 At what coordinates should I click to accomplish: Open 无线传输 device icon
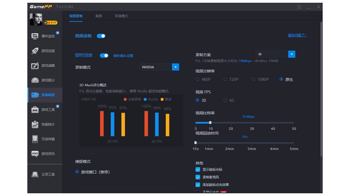[35, 139]
